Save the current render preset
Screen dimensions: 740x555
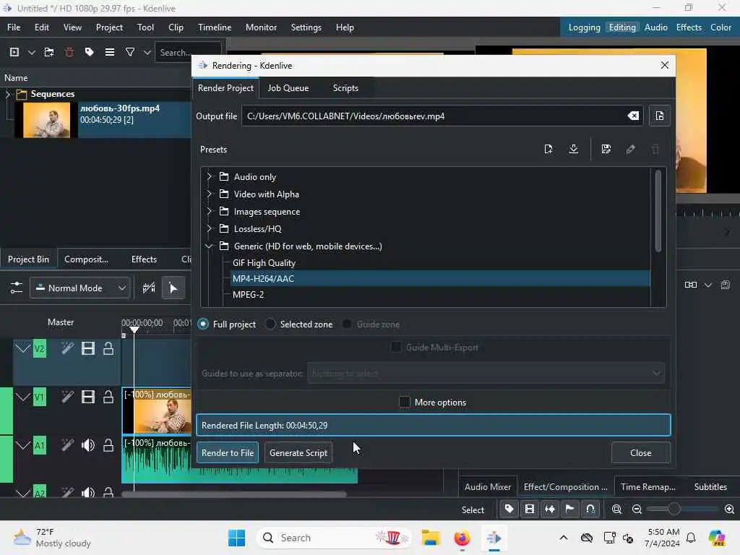[x=606, y=149]
